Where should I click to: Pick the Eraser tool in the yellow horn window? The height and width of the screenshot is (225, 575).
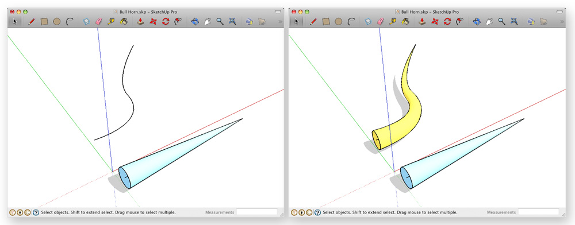point(380,22)
